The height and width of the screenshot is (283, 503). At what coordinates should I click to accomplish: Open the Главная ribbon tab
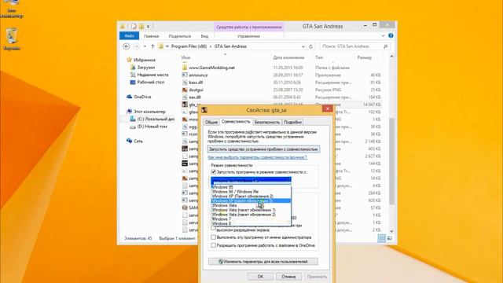152,36
